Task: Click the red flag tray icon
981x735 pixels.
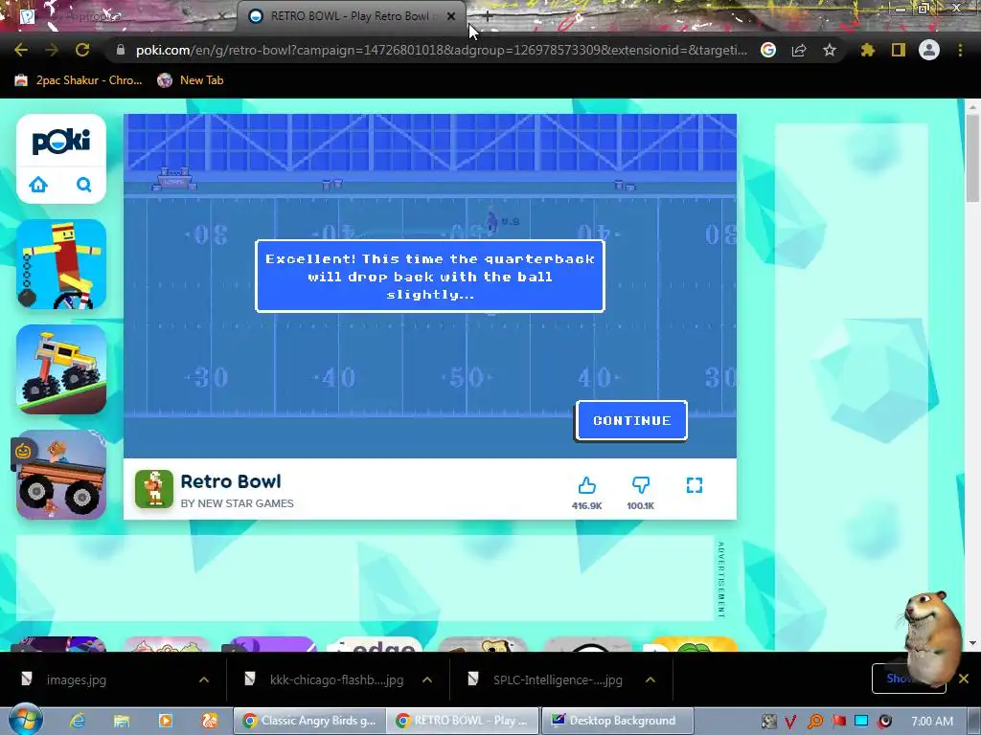Action: [838, 722]
